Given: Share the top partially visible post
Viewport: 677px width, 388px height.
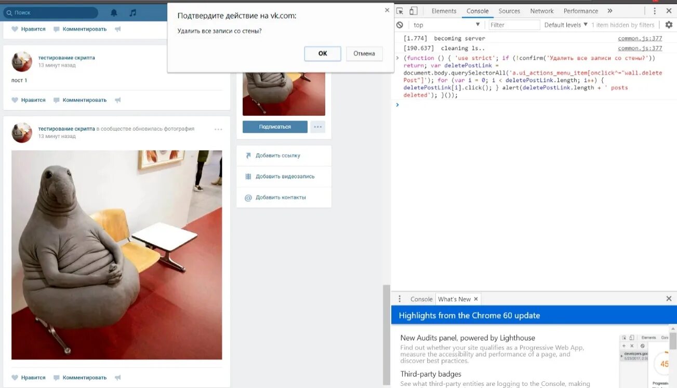Looking at the screenshot, I should coord(118,29).
